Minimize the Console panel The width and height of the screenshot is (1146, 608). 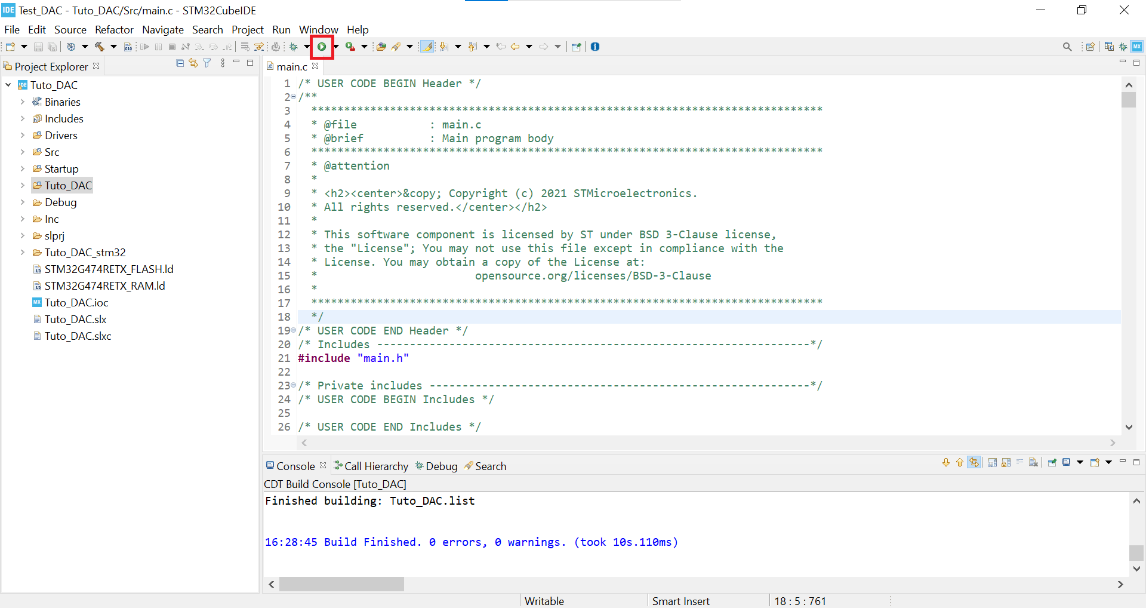[1122, 462]
